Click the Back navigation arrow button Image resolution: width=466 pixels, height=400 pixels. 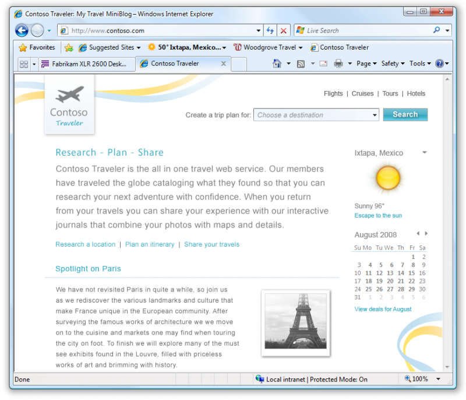[22, 30]
